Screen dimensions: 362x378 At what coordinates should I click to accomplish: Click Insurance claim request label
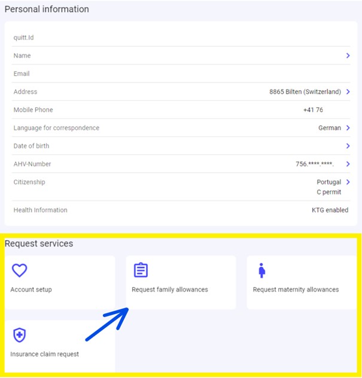click(44, 354)
